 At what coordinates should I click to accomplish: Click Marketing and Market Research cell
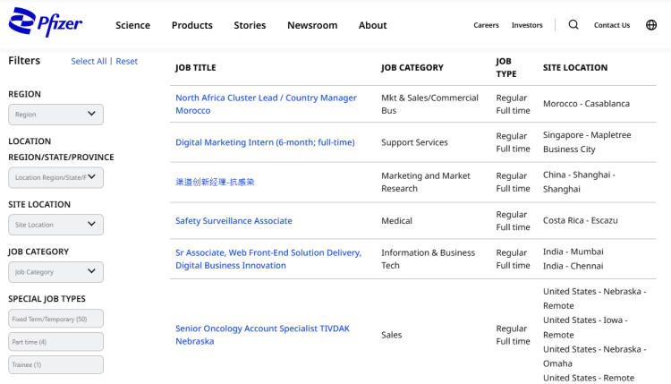click(x=425, y=182)
